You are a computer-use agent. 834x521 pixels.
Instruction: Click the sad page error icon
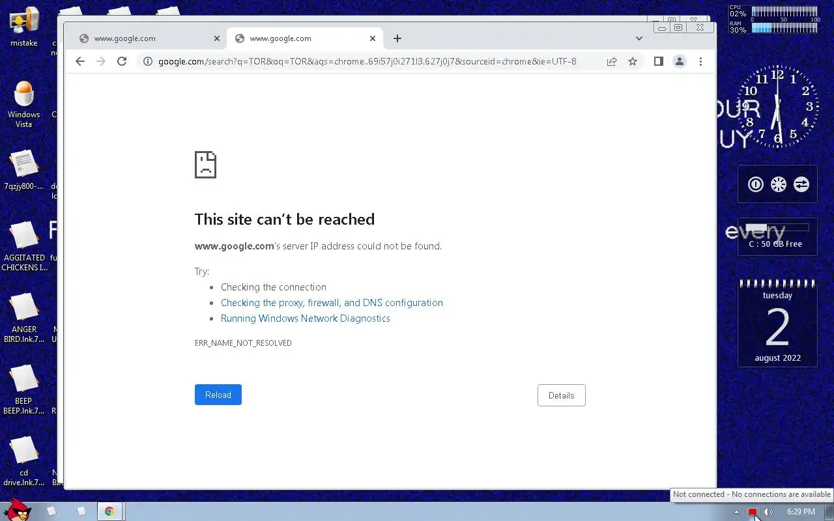[205, 165]
